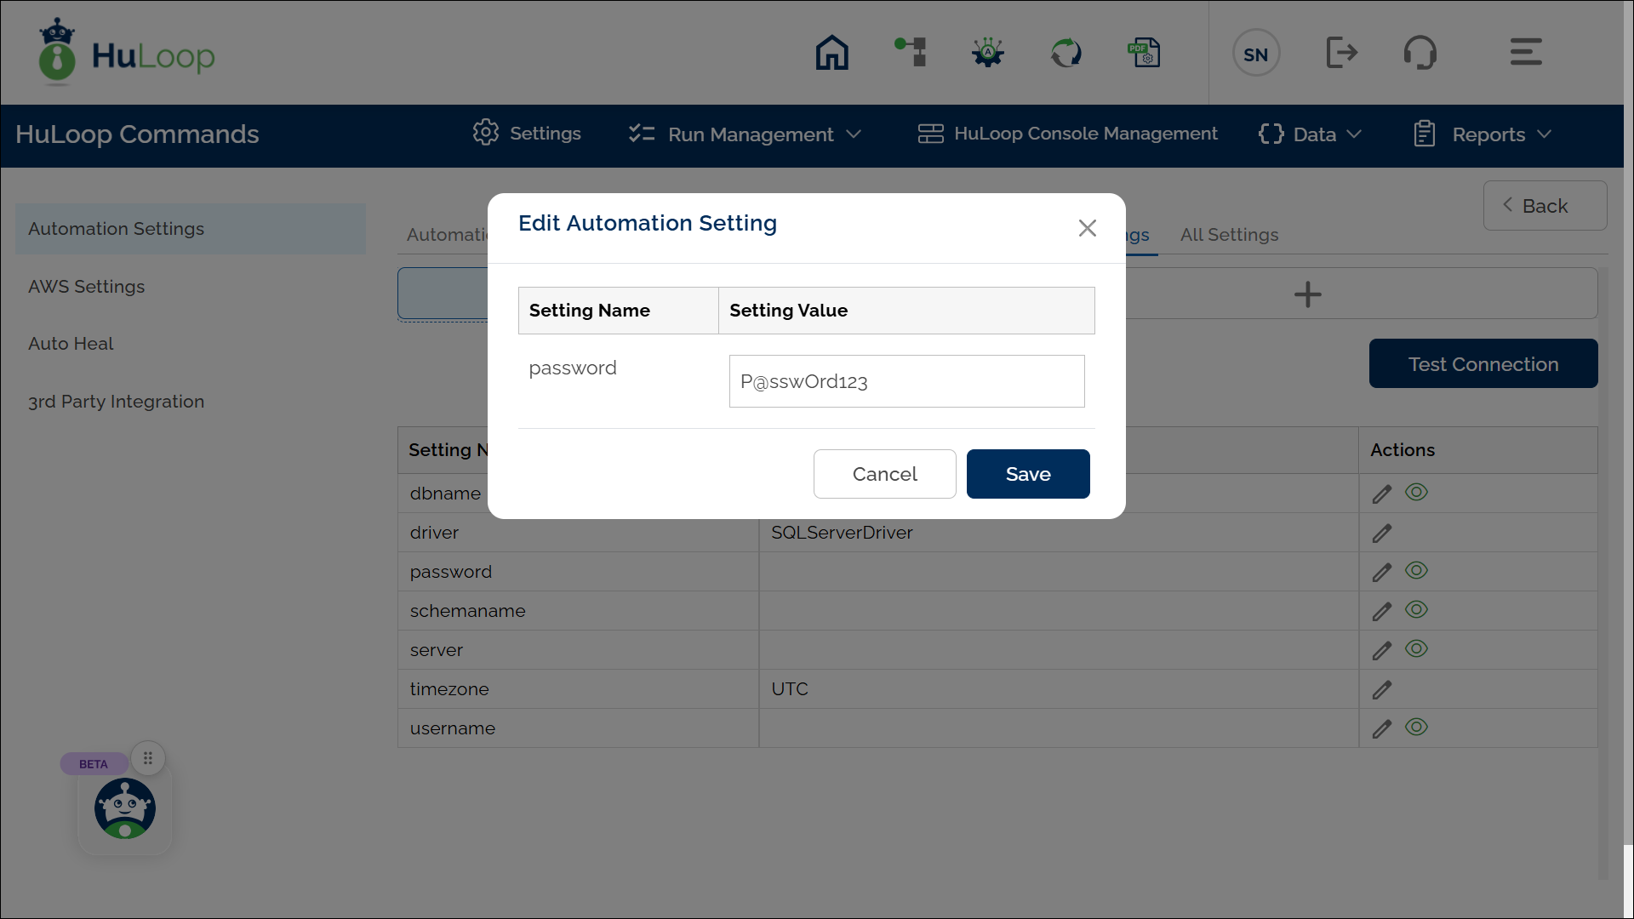Save the edited automation setting
Image resolution: width=1634 pixels, height=919 pixels.
pyautogui.click(x=1028, y=474)
